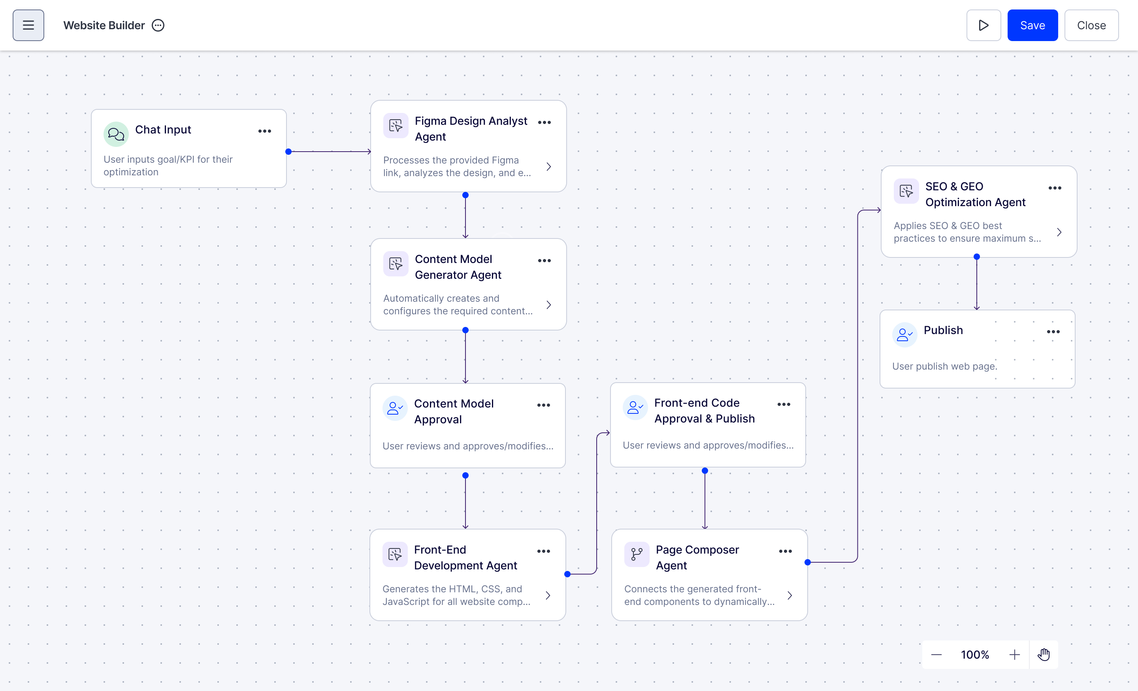Zoom out with the minus button
Image resolution: width=1138 pixels, height=691 pixels.
click(x=936, y=655)
